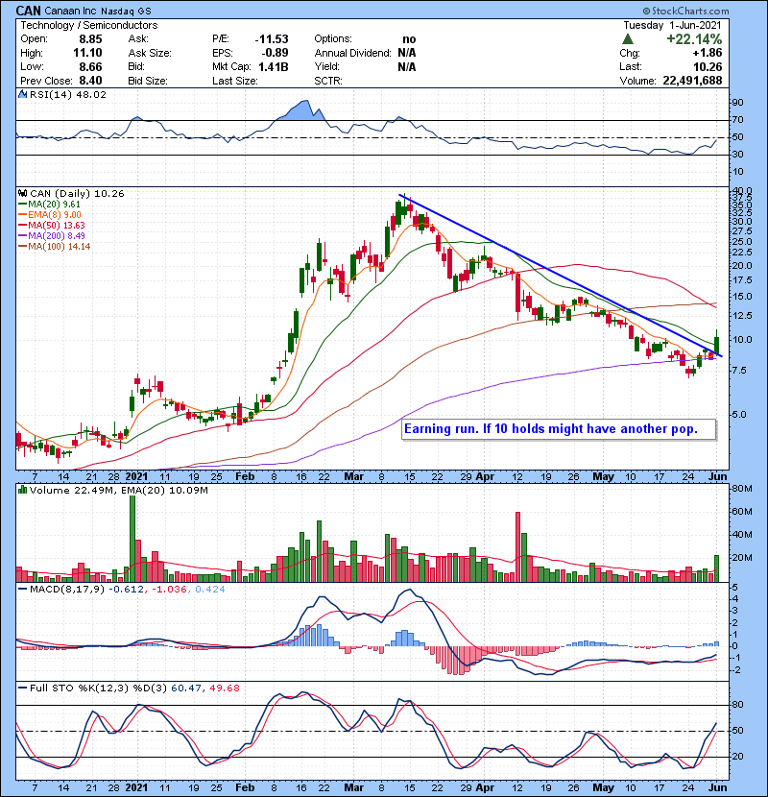
Task: Click the P/E value -11.53
Action: tap(272, 39)
